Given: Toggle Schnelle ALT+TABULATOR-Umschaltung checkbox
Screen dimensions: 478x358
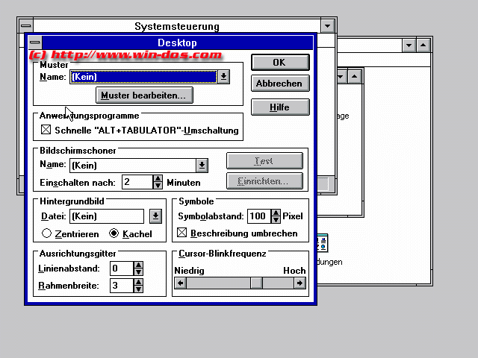Looking at the screenshot, I should (46, 131).
